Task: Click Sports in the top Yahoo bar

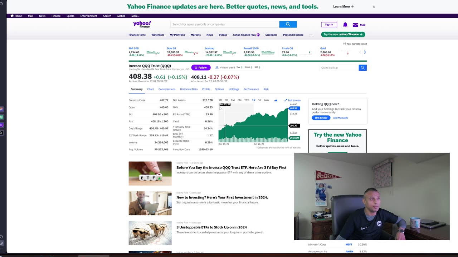Action: click(x=70, y=16)
